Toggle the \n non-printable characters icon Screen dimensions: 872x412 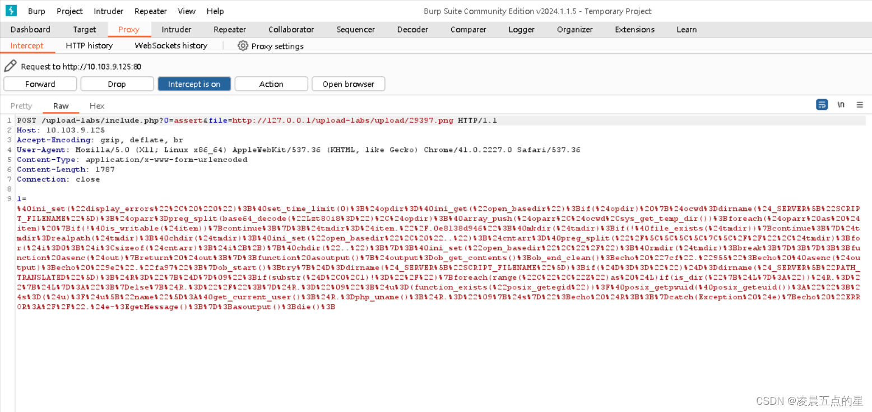tap(841, 105)
